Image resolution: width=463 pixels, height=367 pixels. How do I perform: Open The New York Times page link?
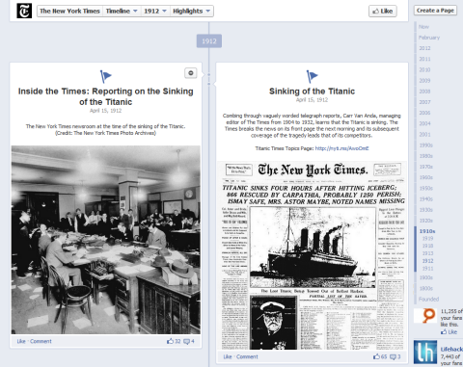[x=69, y=12]
